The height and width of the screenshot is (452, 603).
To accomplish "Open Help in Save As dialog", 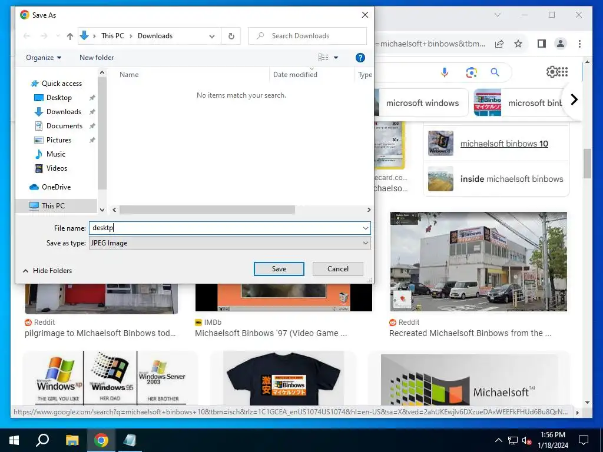I will (x=360, y=58).
